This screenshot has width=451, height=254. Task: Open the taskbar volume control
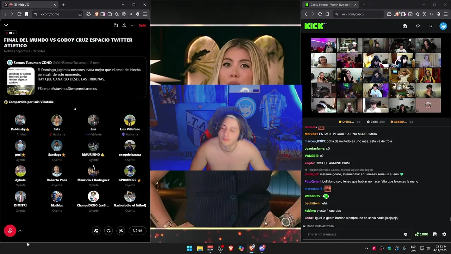tap(428, 248)
